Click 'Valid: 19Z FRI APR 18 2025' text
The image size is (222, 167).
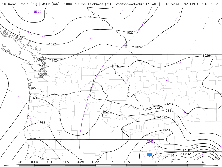point(195,4)
